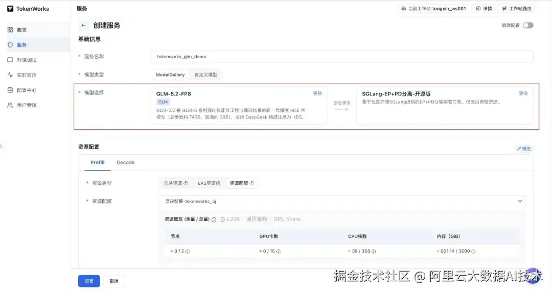Click the 内存 (GiB) column header

coord(449,236)
